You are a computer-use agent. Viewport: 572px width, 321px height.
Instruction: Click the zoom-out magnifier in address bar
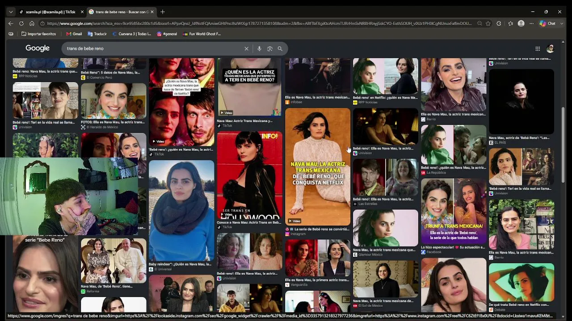[479, 24]
